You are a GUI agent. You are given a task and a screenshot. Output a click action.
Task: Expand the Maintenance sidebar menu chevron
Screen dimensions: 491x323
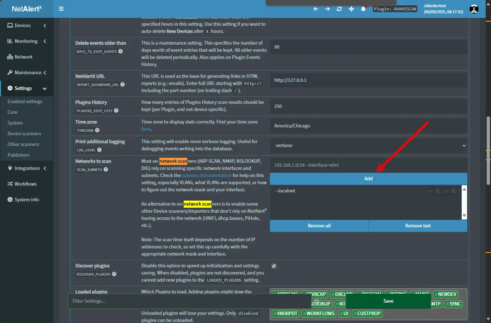click(45, 73)
